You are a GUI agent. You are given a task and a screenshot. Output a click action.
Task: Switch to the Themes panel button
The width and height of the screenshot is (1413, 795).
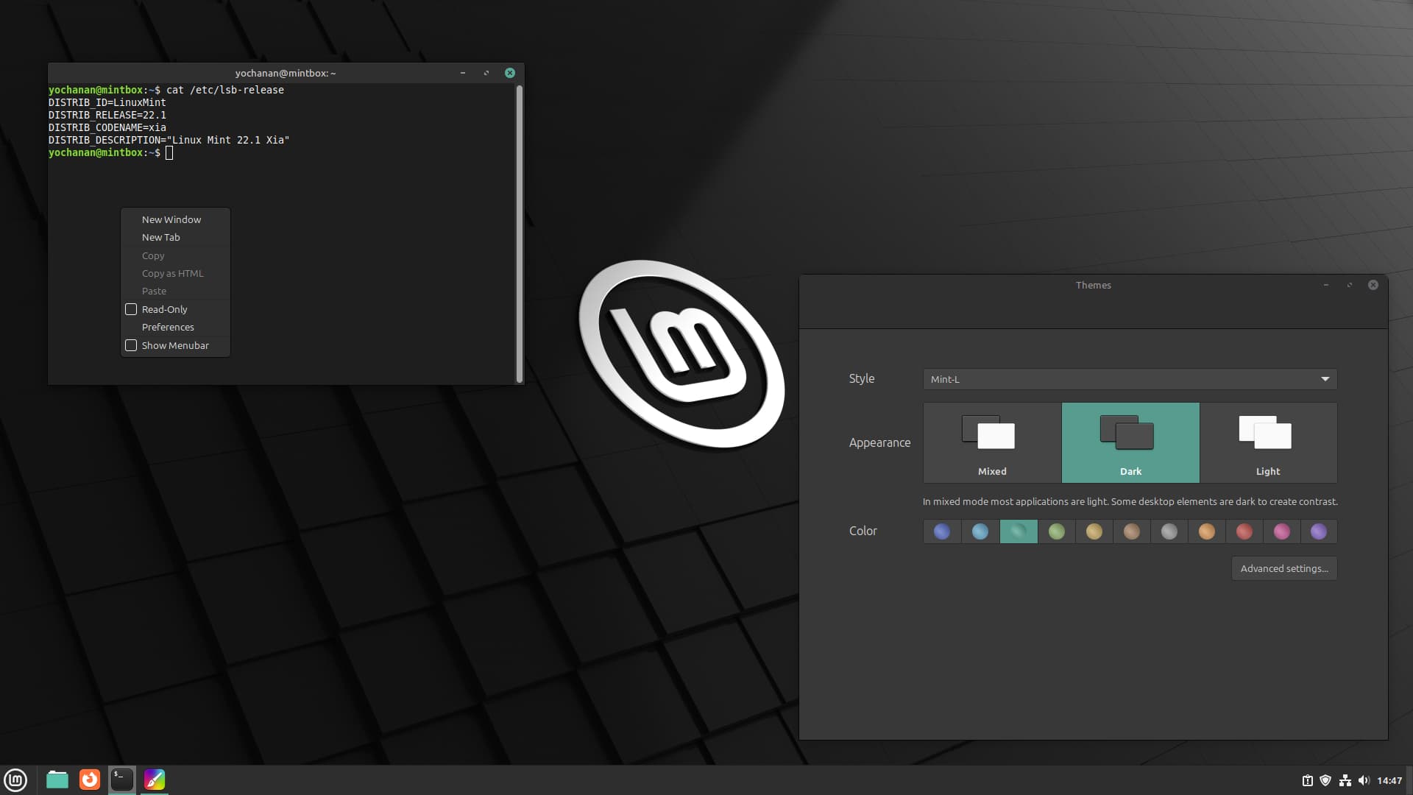coord(155,780)
